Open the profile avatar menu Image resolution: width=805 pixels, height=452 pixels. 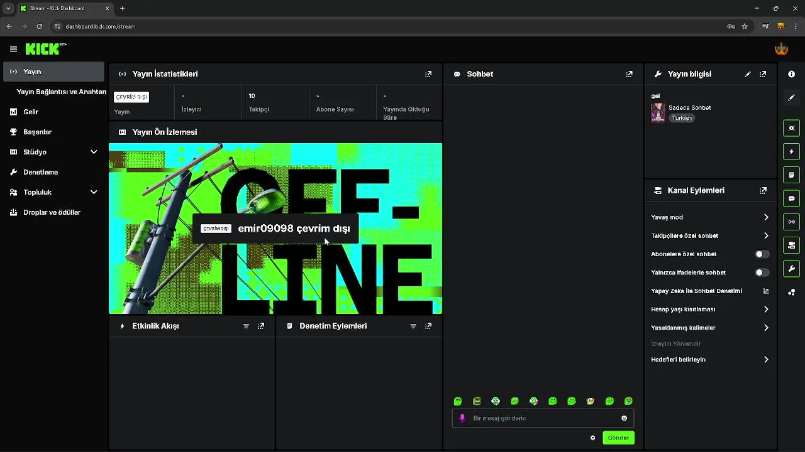(781, 49)
